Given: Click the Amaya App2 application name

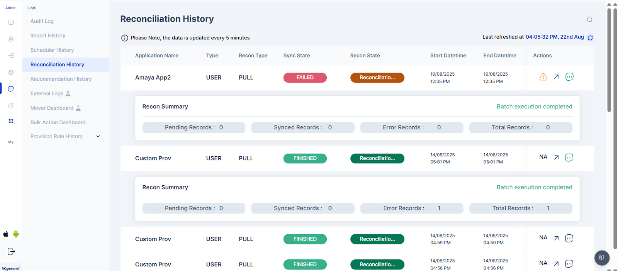Looking at the screenshot, I should 153,78.
